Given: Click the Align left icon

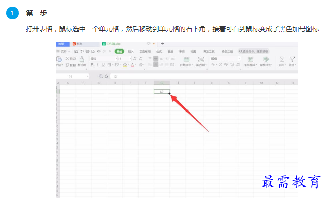Looking at the screenshot, I should [x=150, y=65].
